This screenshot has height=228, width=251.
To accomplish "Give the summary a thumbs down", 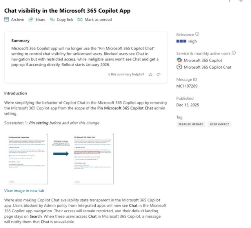I will (158, 74).
